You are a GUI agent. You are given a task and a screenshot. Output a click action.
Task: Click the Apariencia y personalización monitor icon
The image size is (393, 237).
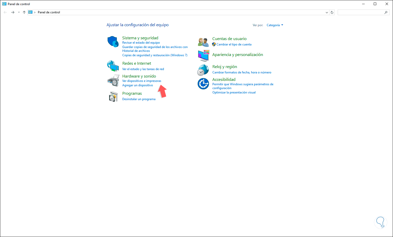[x=204, y=55]
